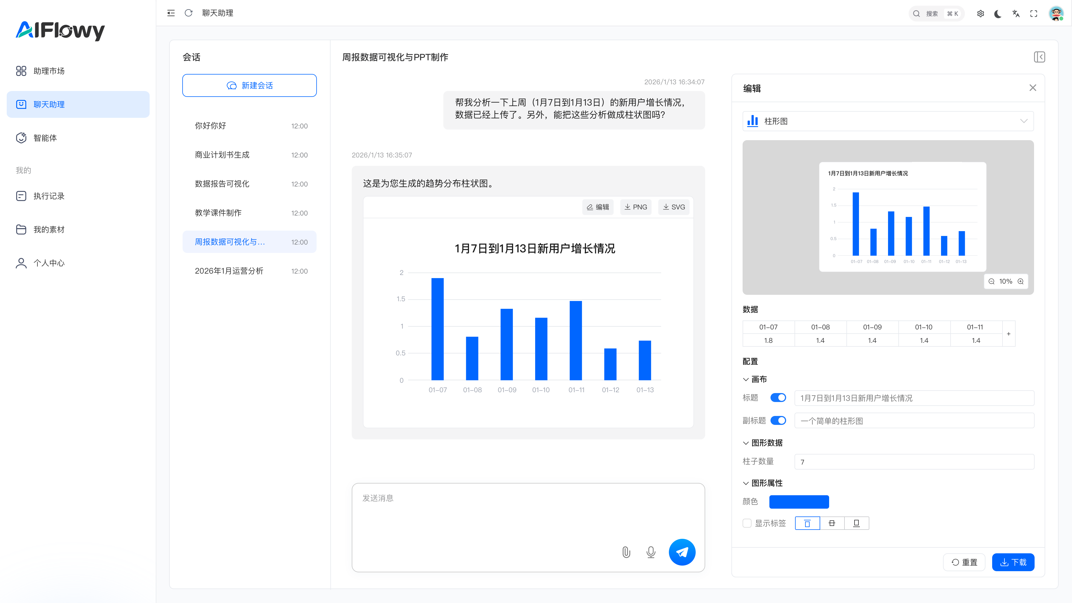Open the 柱形图 chart type dropdown
The image size is (1072, 603).
pyautogui.click(x=888, y=121)
